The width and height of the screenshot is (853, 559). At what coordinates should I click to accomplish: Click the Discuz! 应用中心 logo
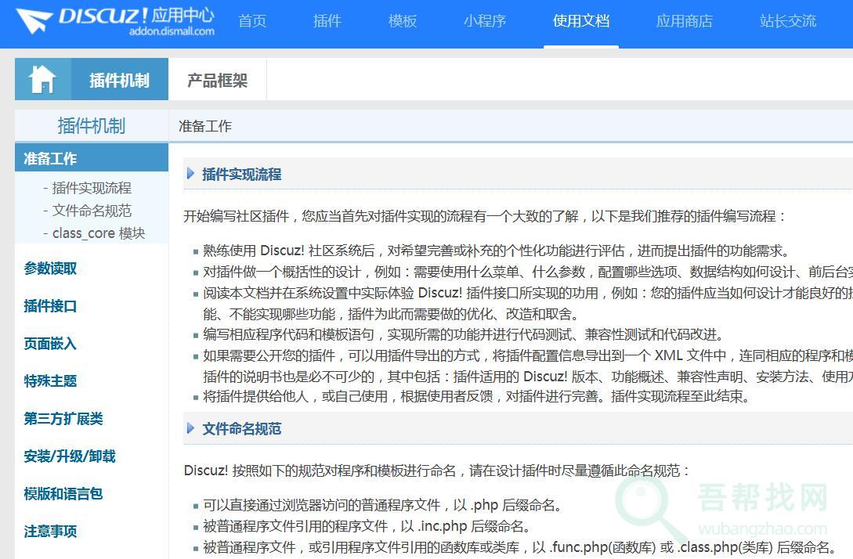tap(115, 21)
